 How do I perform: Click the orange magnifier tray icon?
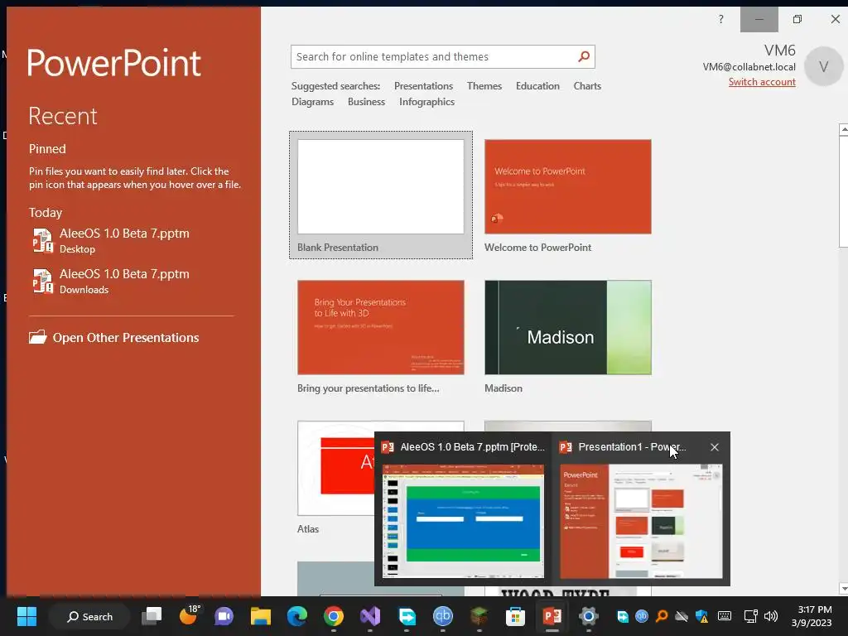pyautogui.click(x=662, y=616)
